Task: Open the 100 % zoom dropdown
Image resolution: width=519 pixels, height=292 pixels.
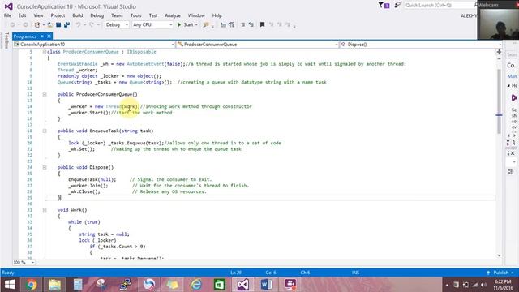Action: pos(24,262)
